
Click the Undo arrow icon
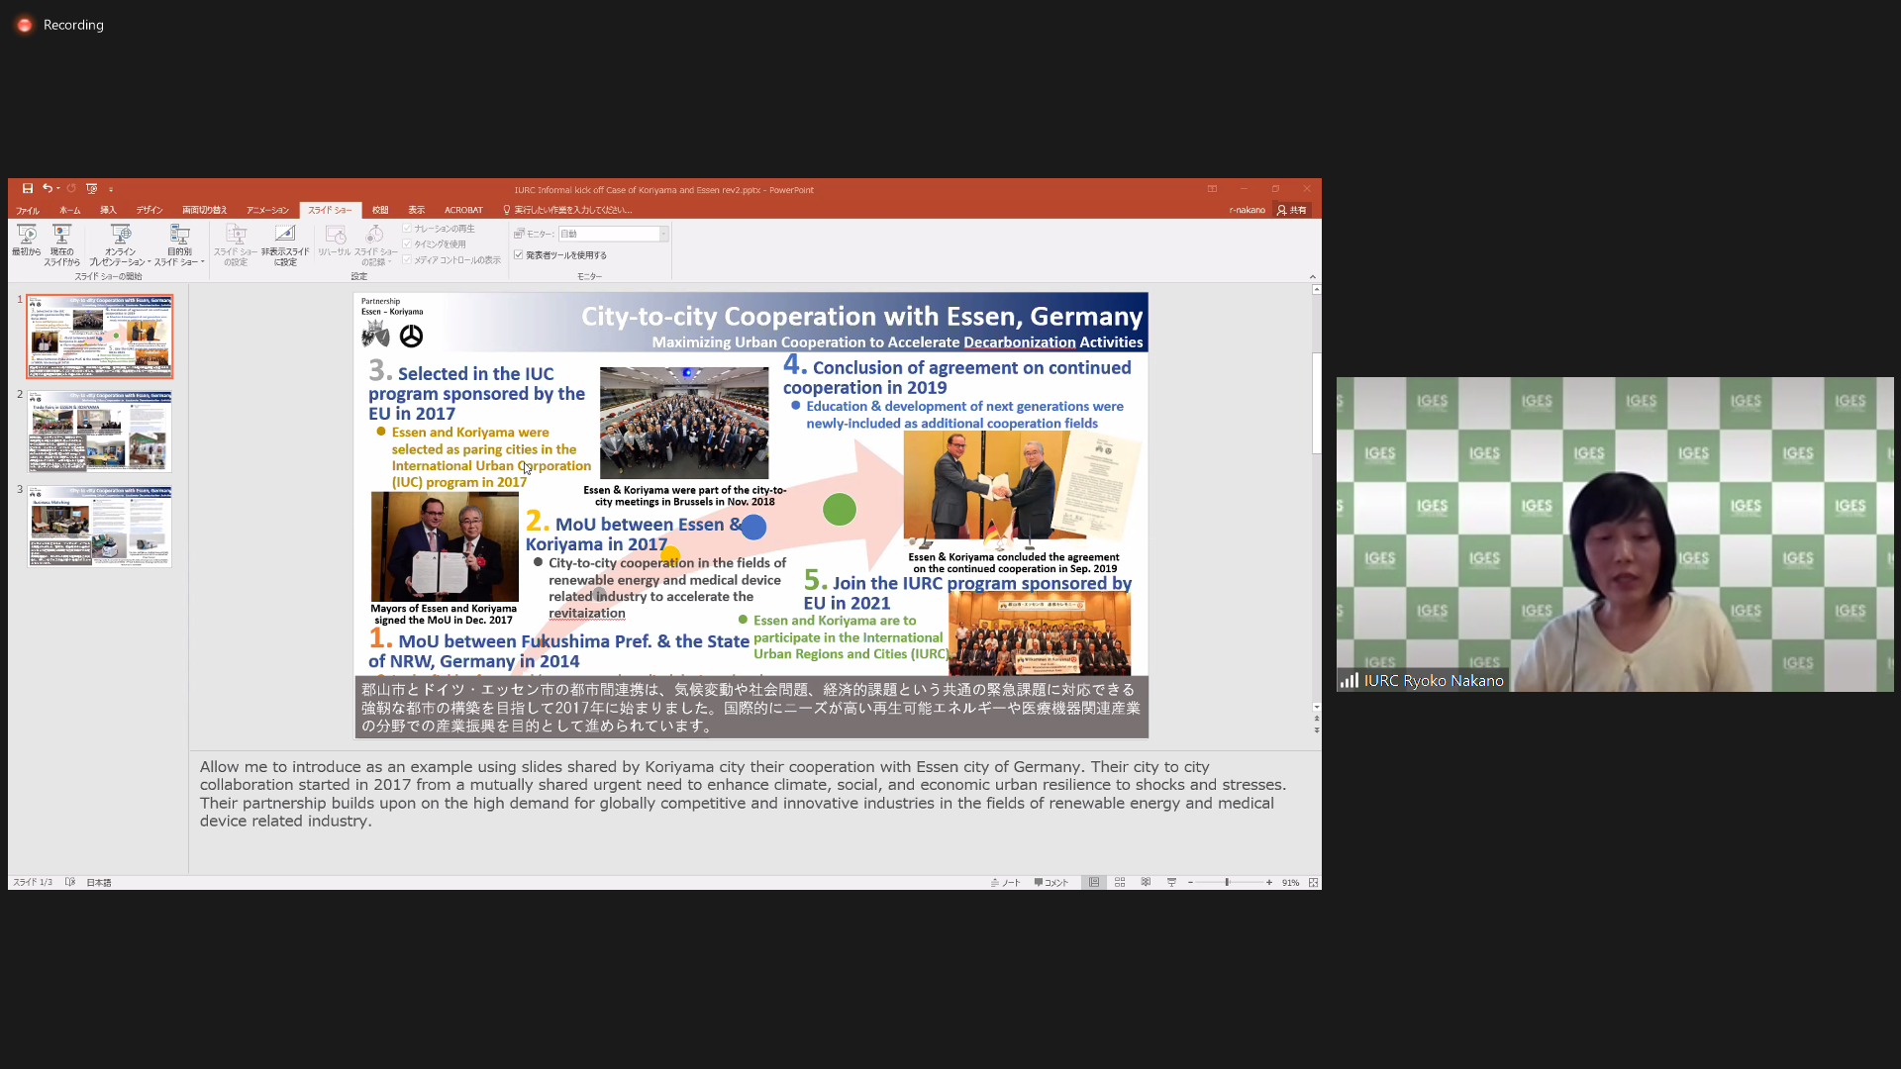47,188
